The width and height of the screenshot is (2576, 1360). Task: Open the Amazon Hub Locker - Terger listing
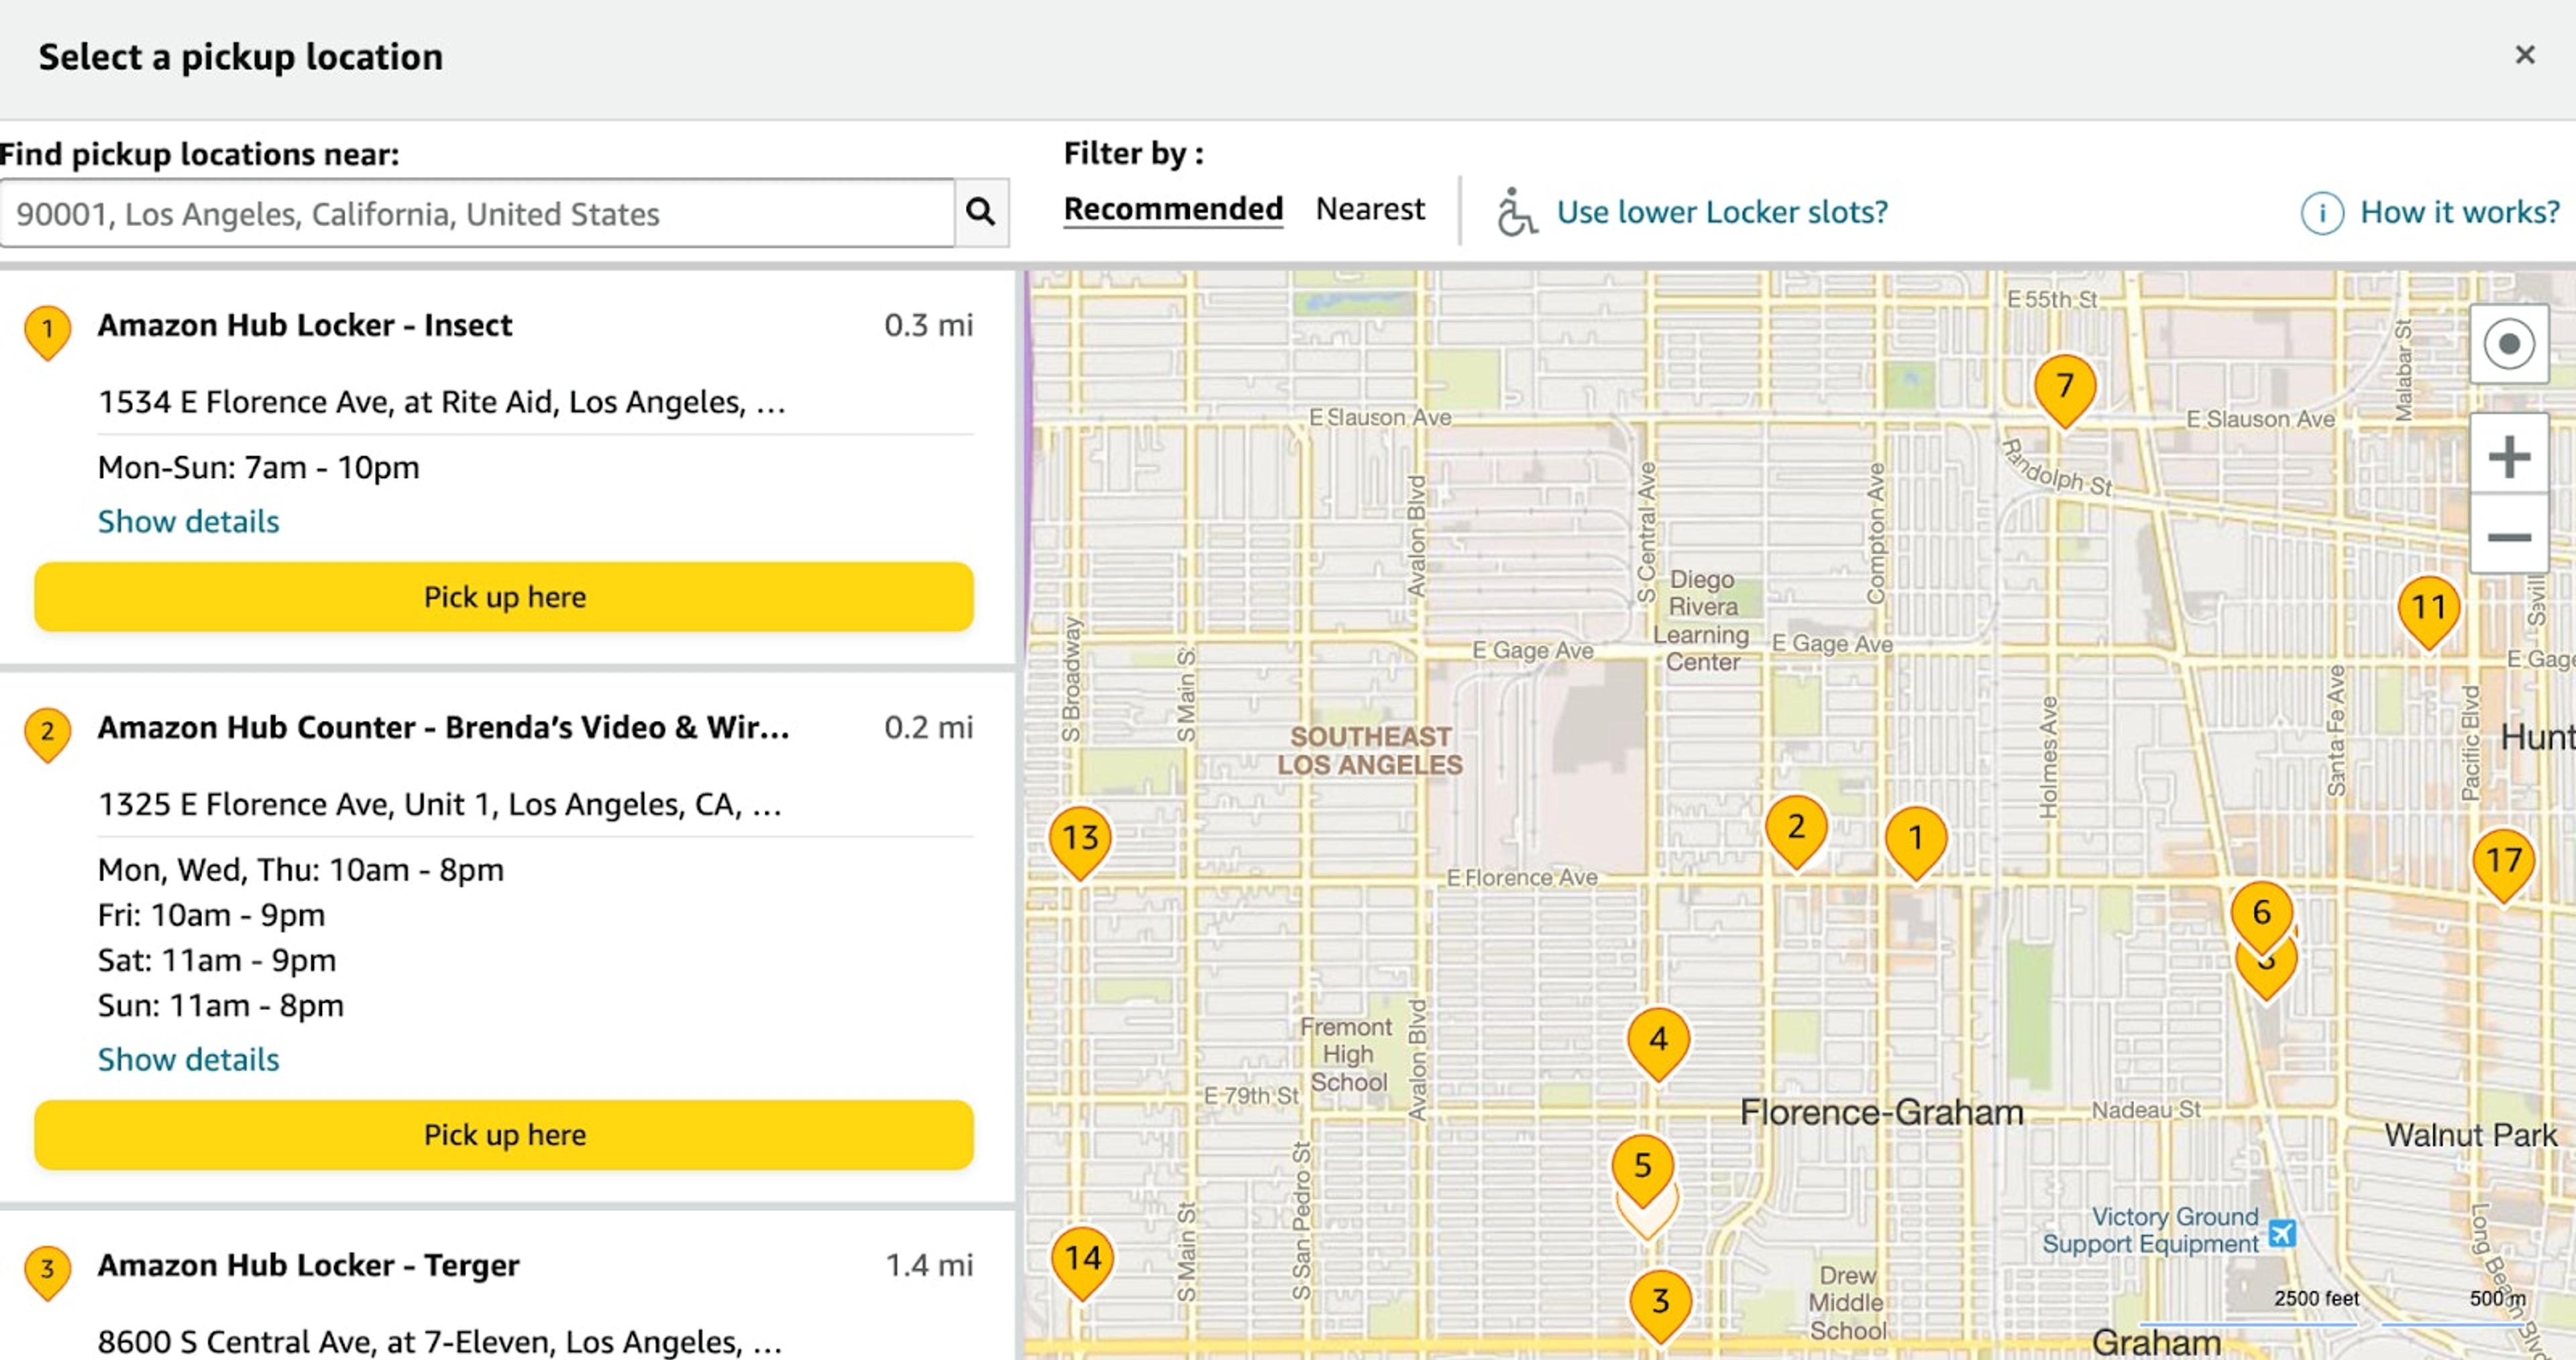tap(308, 1265)
